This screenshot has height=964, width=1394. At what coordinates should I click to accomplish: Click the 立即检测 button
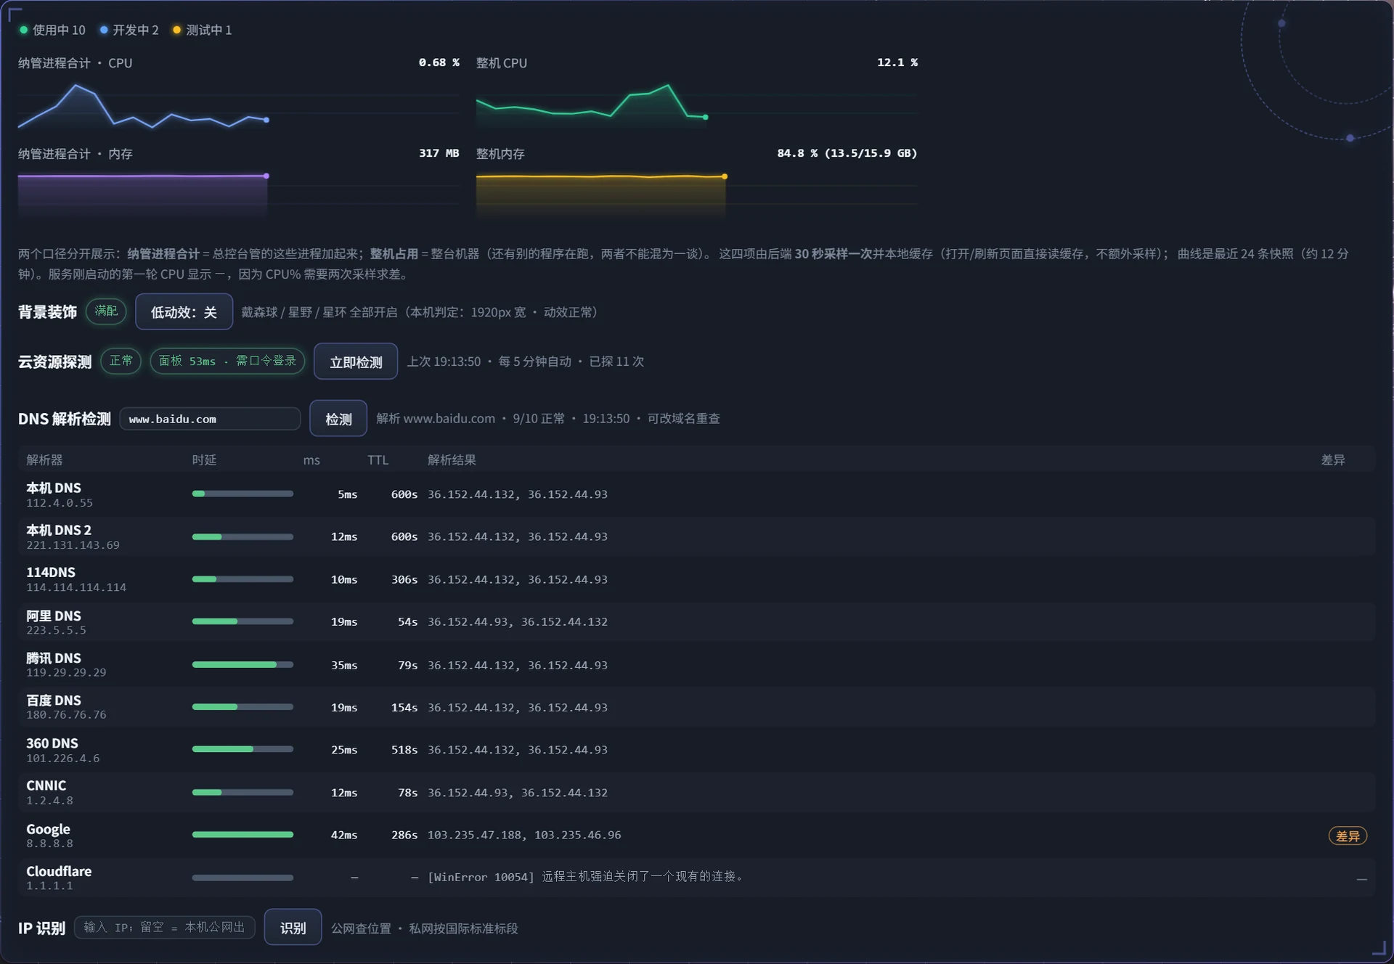pyautogui.click(x=356, y=361)
